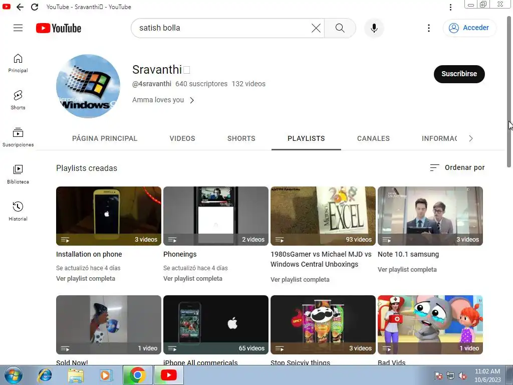
Task: Open Note 10.1 samsung playlist title
Action: (408, 254)
